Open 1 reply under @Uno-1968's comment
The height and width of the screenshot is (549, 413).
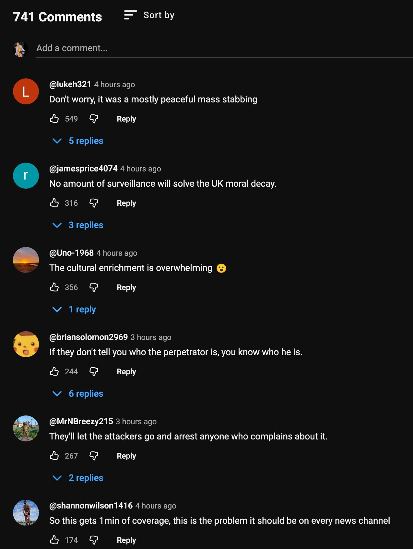(x=82, y=309)
